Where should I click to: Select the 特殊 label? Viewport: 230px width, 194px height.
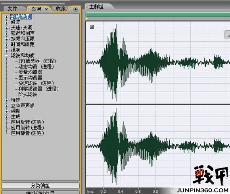[x=15, y=100]
